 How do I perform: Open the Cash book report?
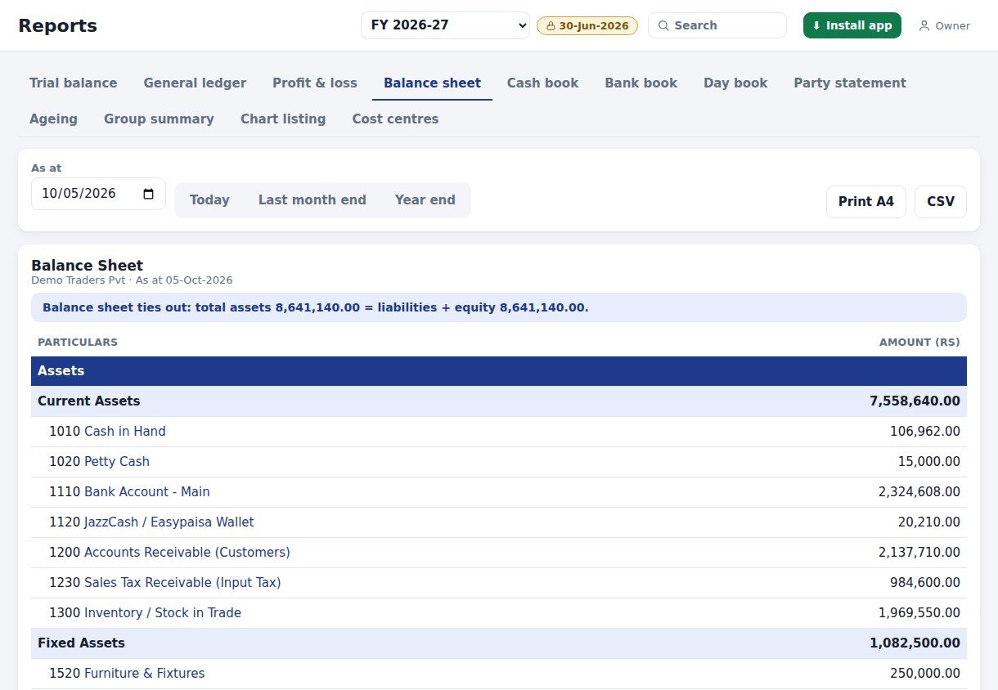pos(542,83)
